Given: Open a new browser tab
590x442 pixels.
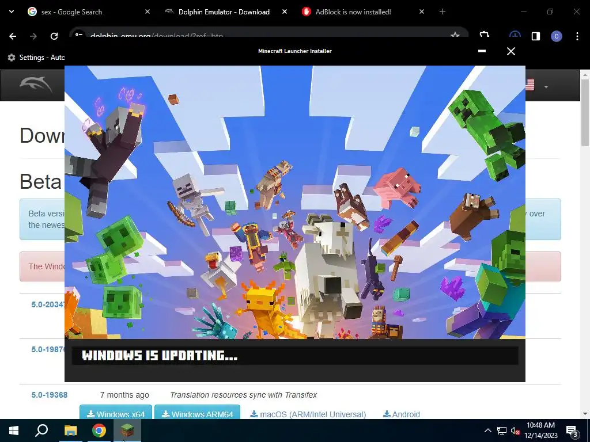Looking at the screenshot, I should pyautogui.click(x=442, y=12).
